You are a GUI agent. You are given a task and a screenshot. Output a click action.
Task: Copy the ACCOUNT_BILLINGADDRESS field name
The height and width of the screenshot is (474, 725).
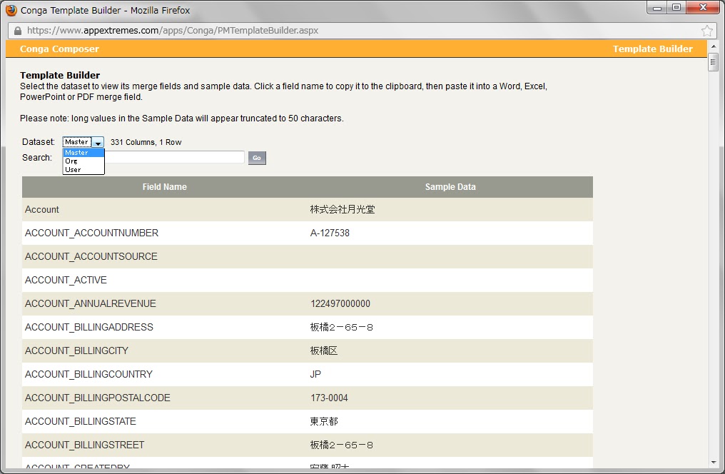[88, 328]
